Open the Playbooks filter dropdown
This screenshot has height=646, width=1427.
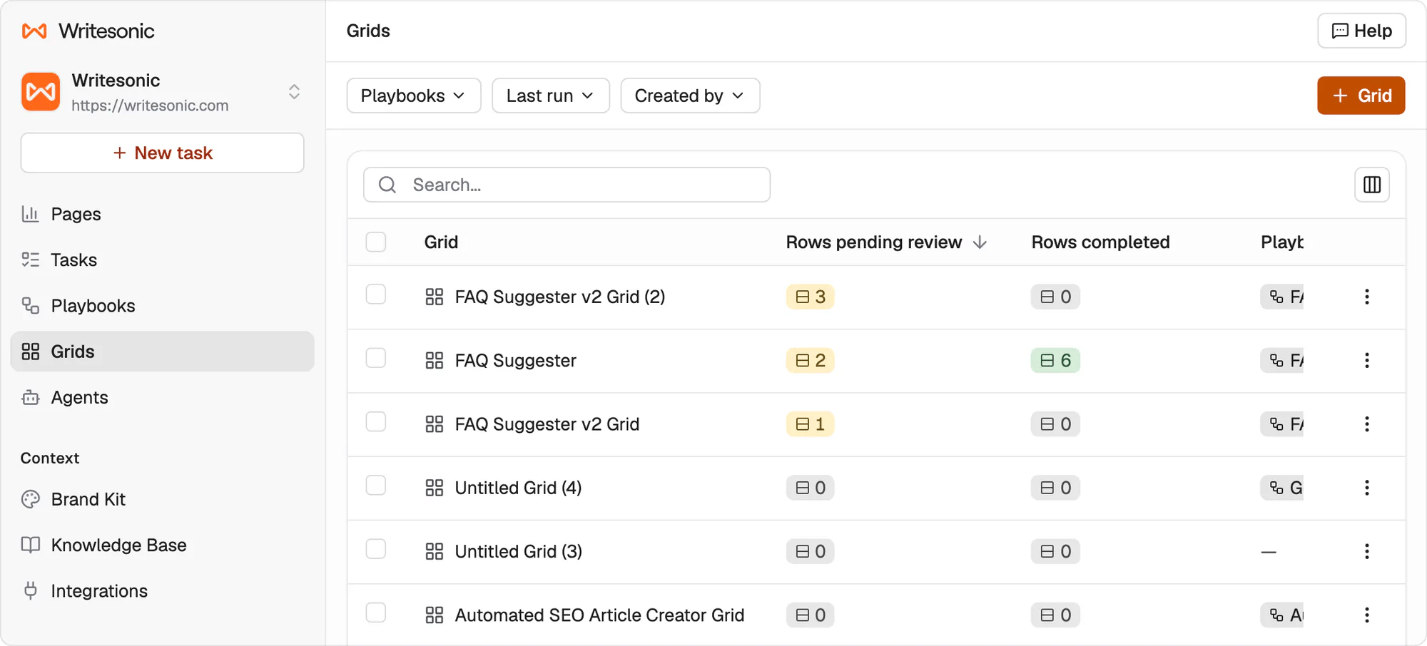pos(414,96)
